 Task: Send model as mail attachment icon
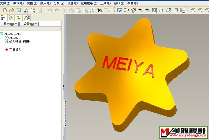click(33, 10)
